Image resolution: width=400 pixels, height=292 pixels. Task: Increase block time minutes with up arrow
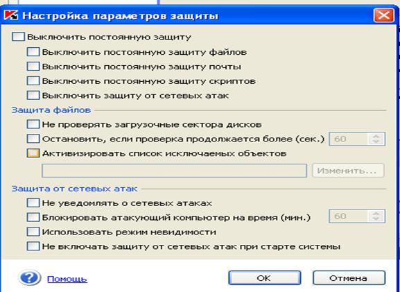(376, 213)
